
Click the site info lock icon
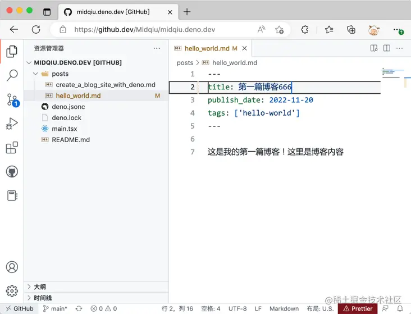[63, 29]
